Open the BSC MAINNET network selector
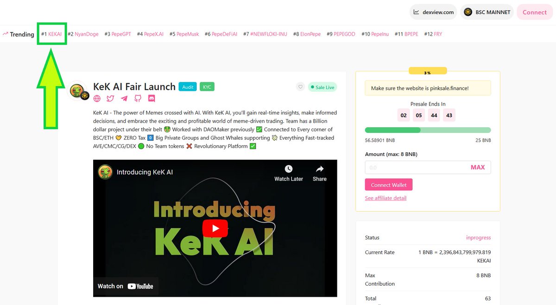The width and height of the screenshot is (556, 305). click(x=487, y=12)
